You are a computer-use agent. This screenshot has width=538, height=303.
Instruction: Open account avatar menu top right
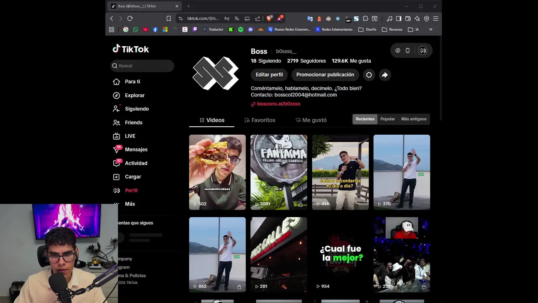[423, 50]
